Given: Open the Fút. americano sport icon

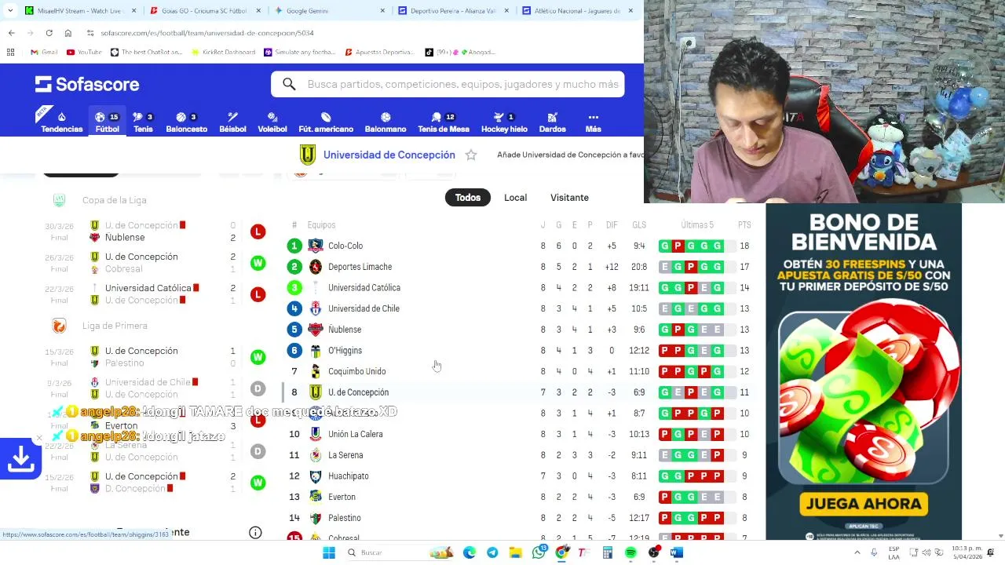Looking at the screenshot, I should pyautogui.click(x=326, y=122).
